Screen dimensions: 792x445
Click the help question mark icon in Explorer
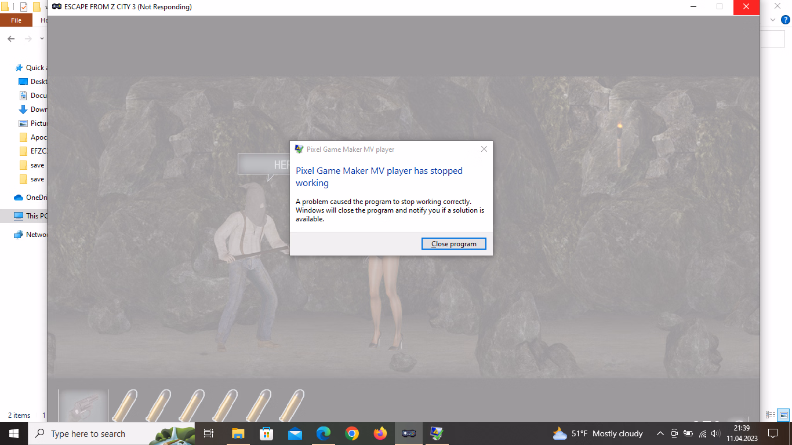pyautogui.click(x=786, y=20)
